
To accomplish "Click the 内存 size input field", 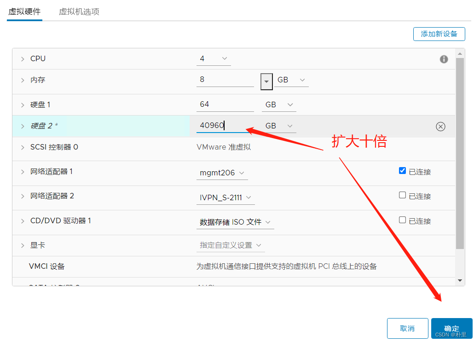I will click(x=225, y=80).
